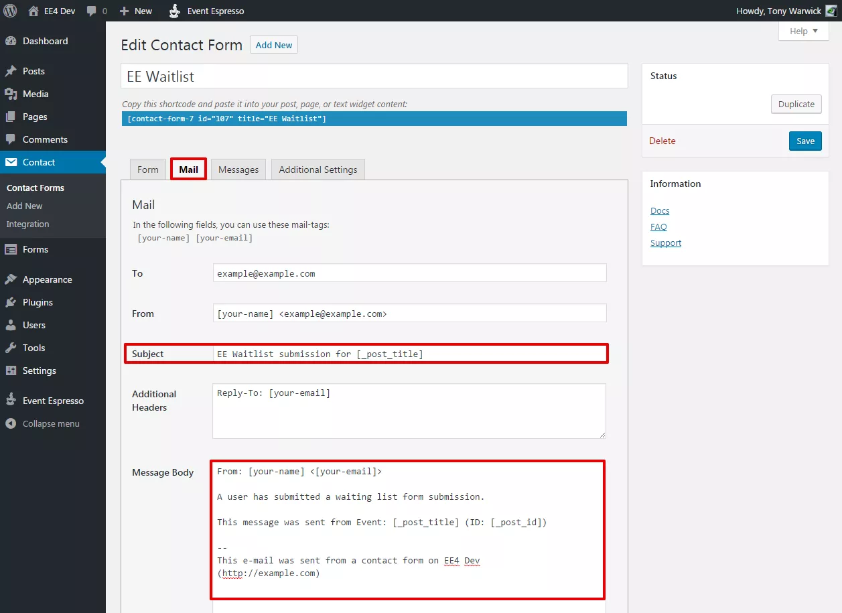Open the Messages tab
The image size is (842, 613).
click(238, 169)
